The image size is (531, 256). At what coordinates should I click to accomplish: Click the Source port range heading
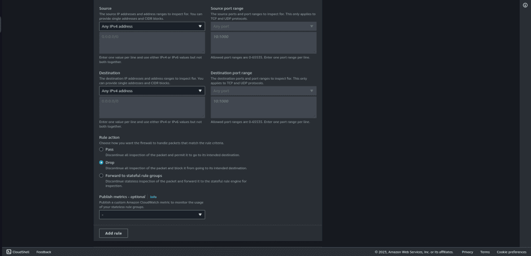click(227, 8)
